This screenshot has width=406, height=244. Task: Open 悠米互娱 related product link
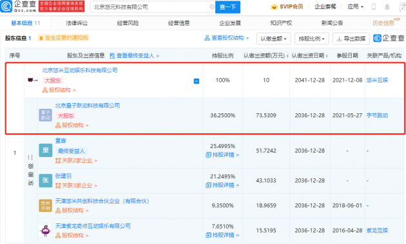[x=377, y=80]
